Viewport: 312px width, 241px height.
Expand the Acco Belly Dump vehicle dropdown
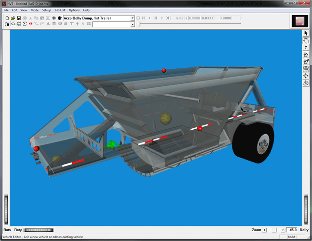click(132, 18)
